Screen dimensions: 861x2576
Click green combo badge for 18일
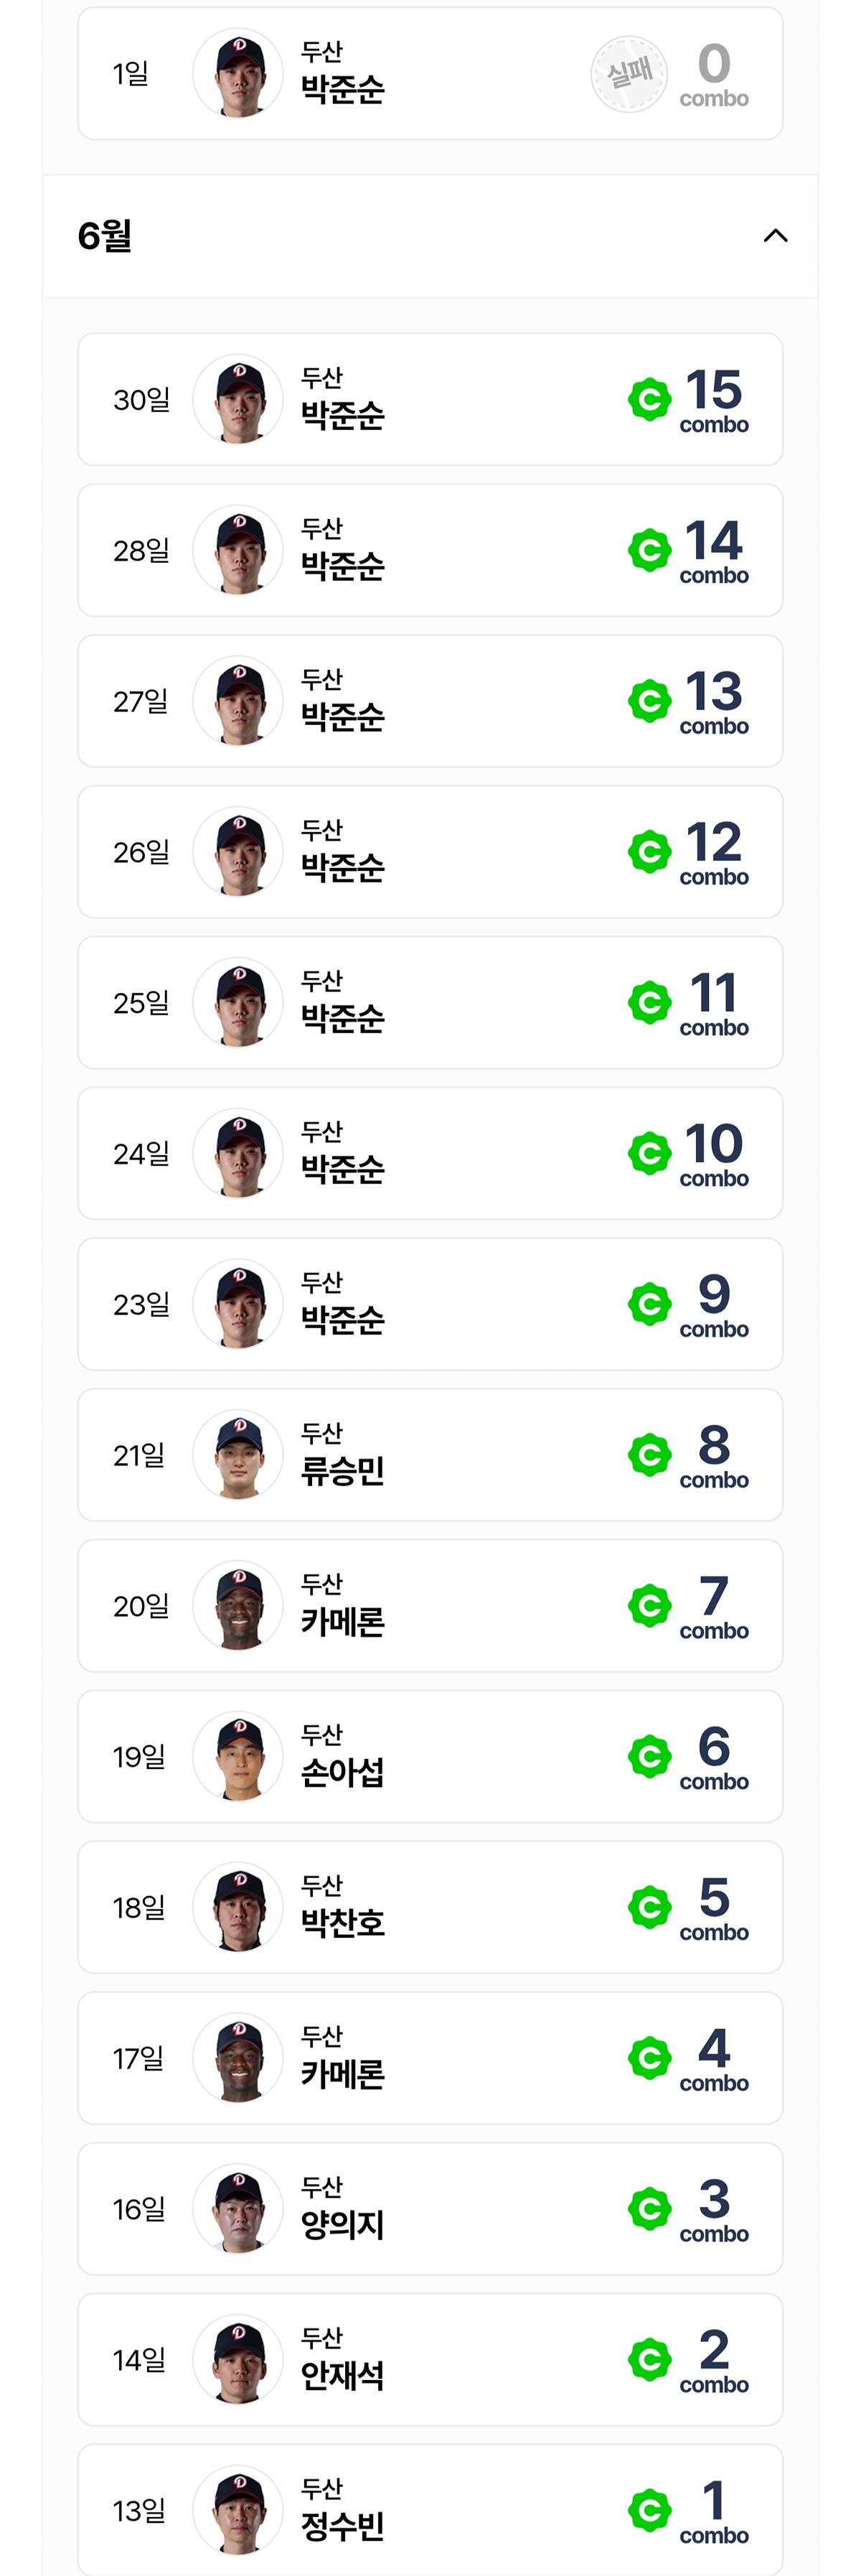649,1907
